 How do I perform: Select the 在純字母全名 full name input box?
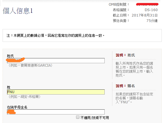(x=56, y=112)
